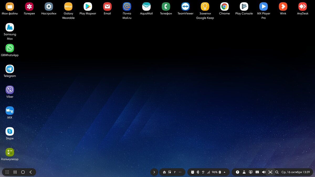Open Настройки settings
Viewport: 315px width, 177px height.
[49, 9]
